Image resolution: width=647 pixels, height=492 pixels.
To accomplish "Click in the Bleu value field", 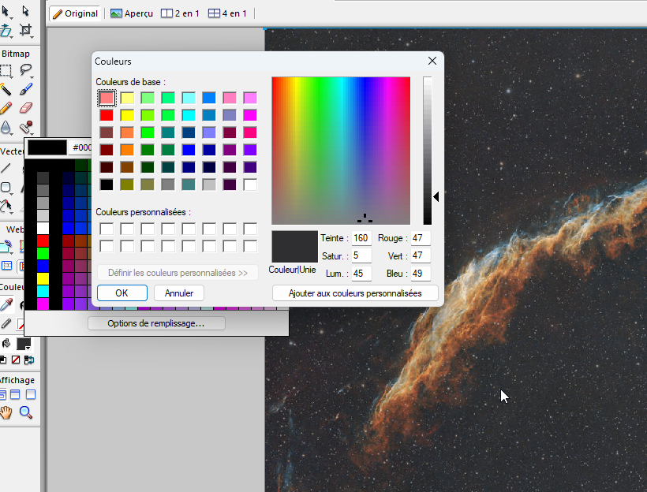I will (x=421, y=274).
